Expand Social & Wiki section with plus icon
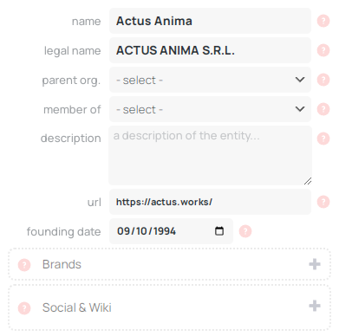 coord(315,306)
